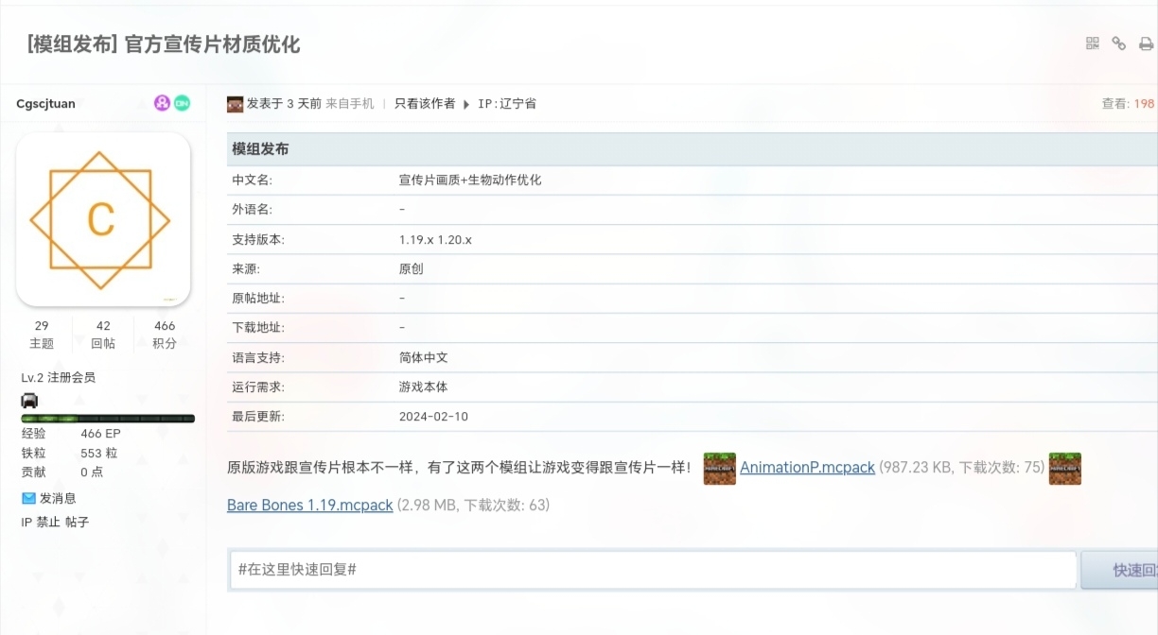This screenshot has width=1158, height=635.
Task: Click the helmet medal icon under Lv.2
Action: [29, 401]
